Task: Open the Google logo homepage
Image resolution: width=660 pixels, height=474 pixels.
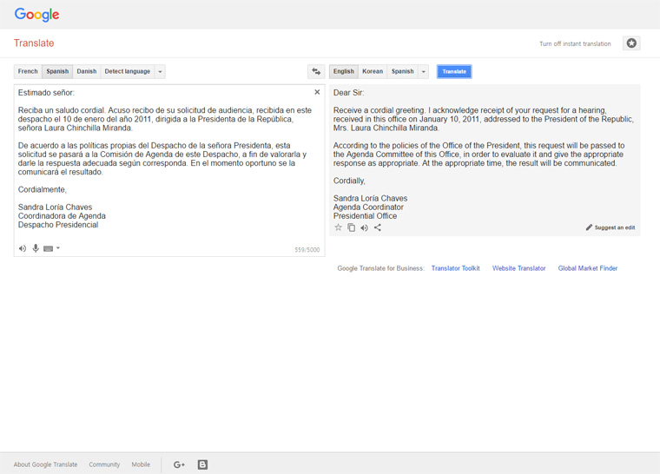Action: click(36, 15)
